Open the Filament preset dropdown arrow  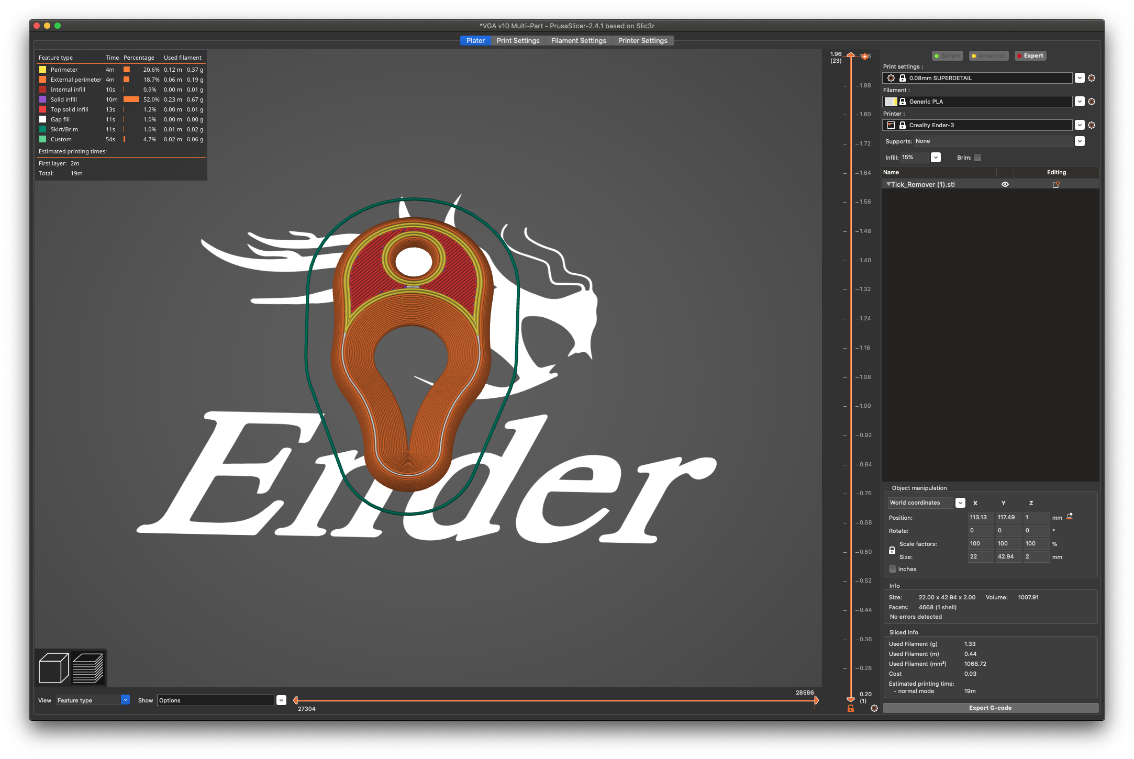[x=1080, y=102]
